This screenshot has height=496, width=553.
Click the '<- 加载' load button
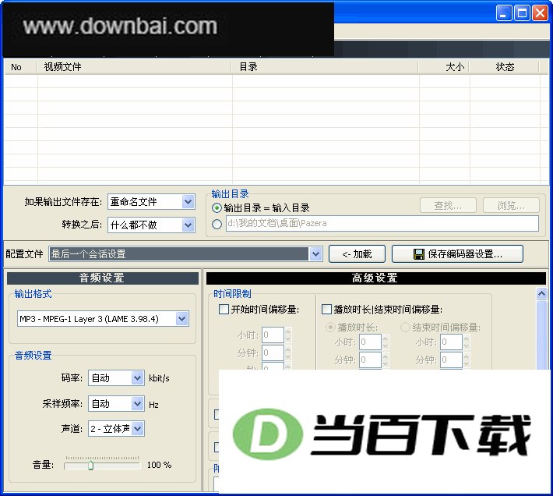pos(357,253)
